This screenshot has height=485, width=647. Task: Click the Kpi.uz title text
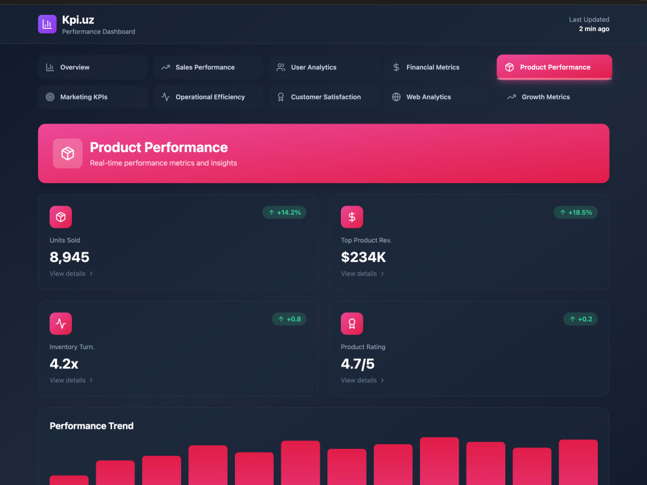pyautogui.click(x=78, y=20)
